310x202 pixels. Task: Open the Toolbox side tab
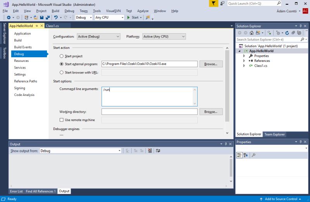[4, 53]
